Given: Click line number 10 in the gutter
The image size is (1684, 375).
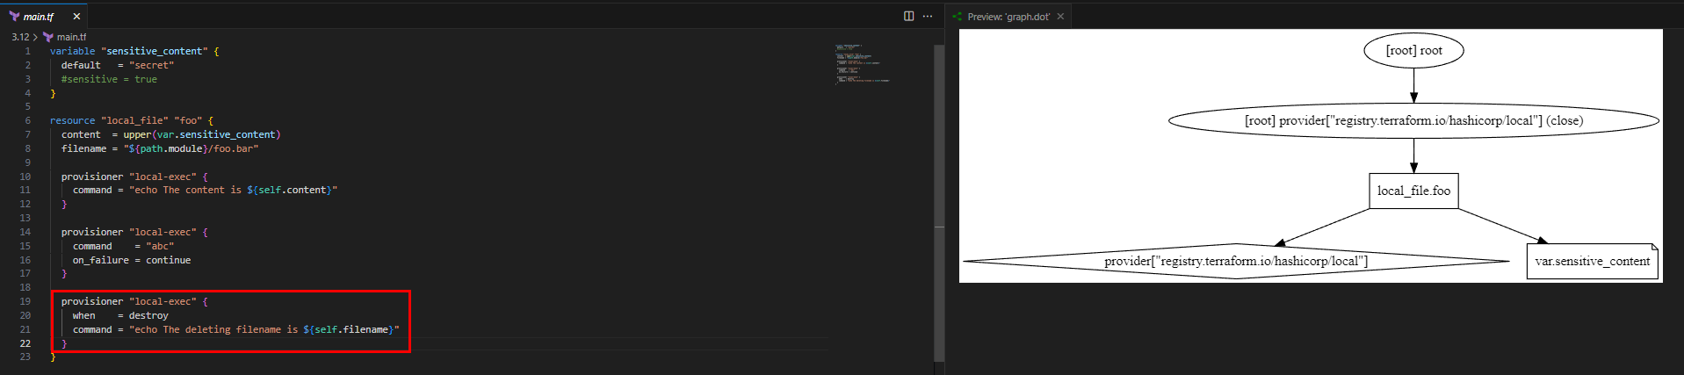Looking at the screenshot, I should 25,177.
